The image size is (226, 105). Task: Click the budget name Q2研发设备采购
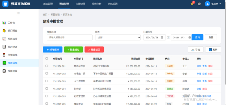(x=101, y=66)
